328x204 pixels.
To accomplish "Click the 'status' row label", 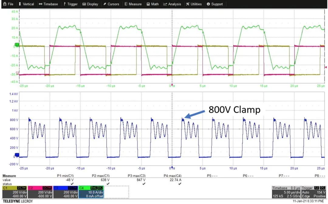I will click(7, 184).
